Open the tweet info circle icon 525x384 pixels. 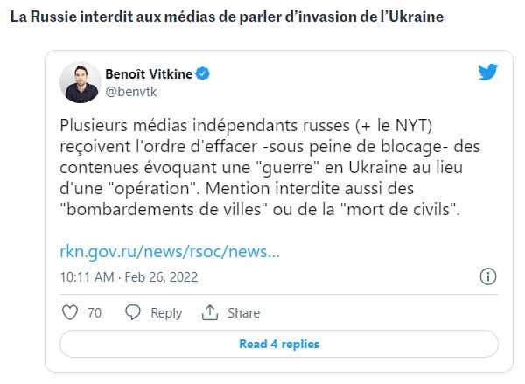(489, 276)
